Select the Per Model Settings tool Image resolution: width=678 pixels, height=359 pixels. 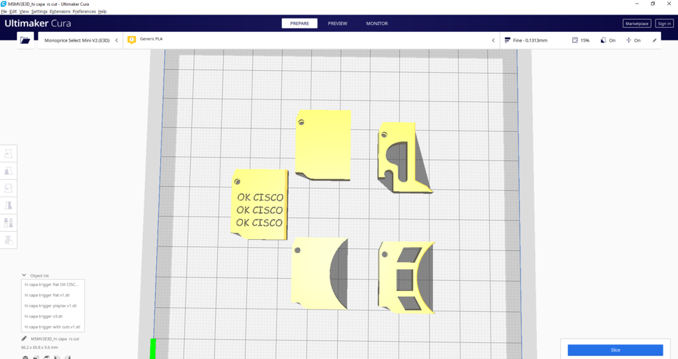pyautogui.click(x=9, y=223)
